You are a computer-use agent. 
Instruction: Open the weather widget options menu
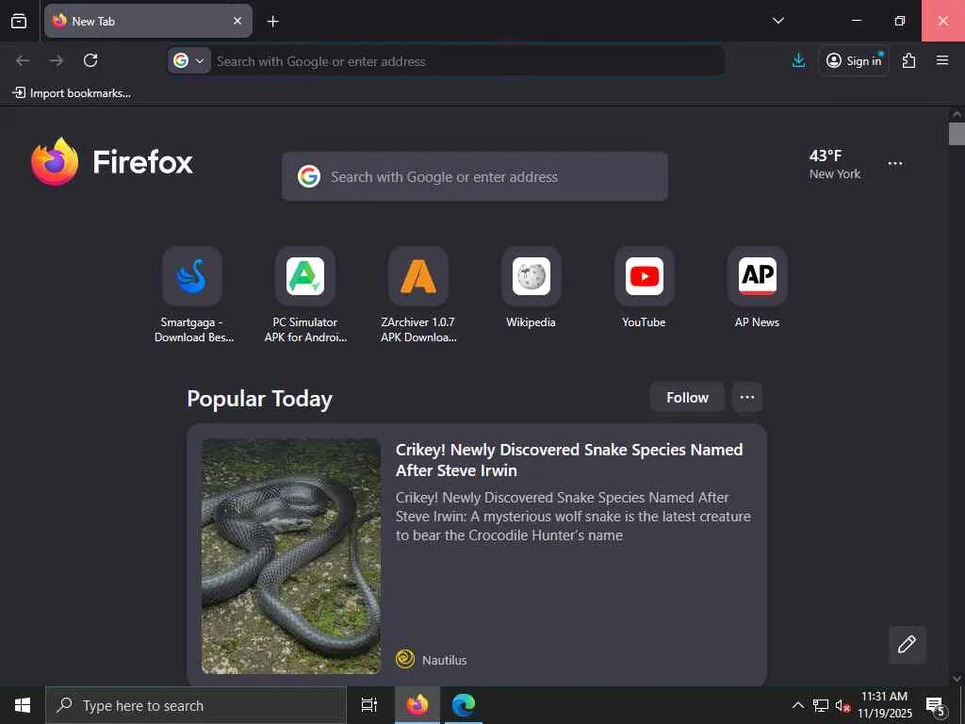pyautogui.click(x=895, y=164)
